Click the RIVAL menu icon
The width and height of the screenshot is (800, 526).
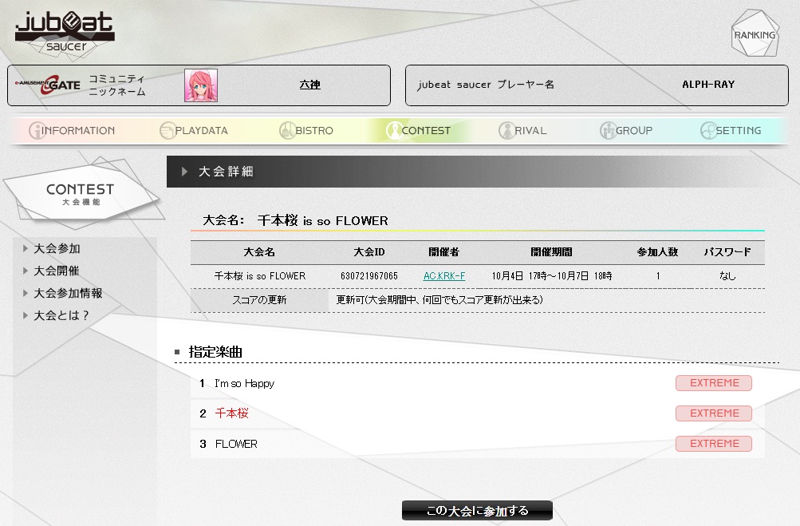(x=506, y=130)
